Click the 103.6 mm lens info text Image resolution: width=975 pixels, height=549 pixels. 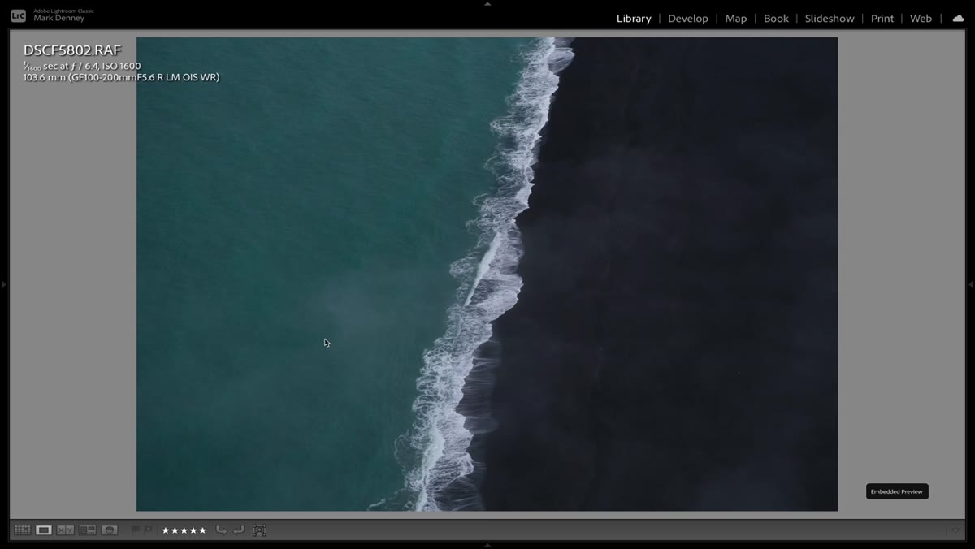121,77
